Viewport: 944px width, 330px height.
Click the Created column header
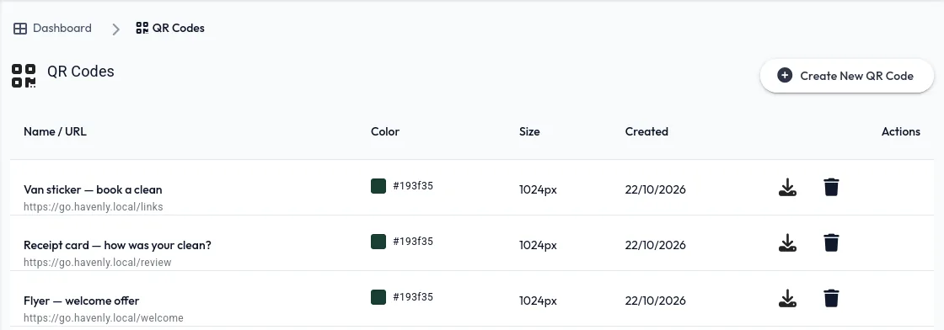pos(646,131)
